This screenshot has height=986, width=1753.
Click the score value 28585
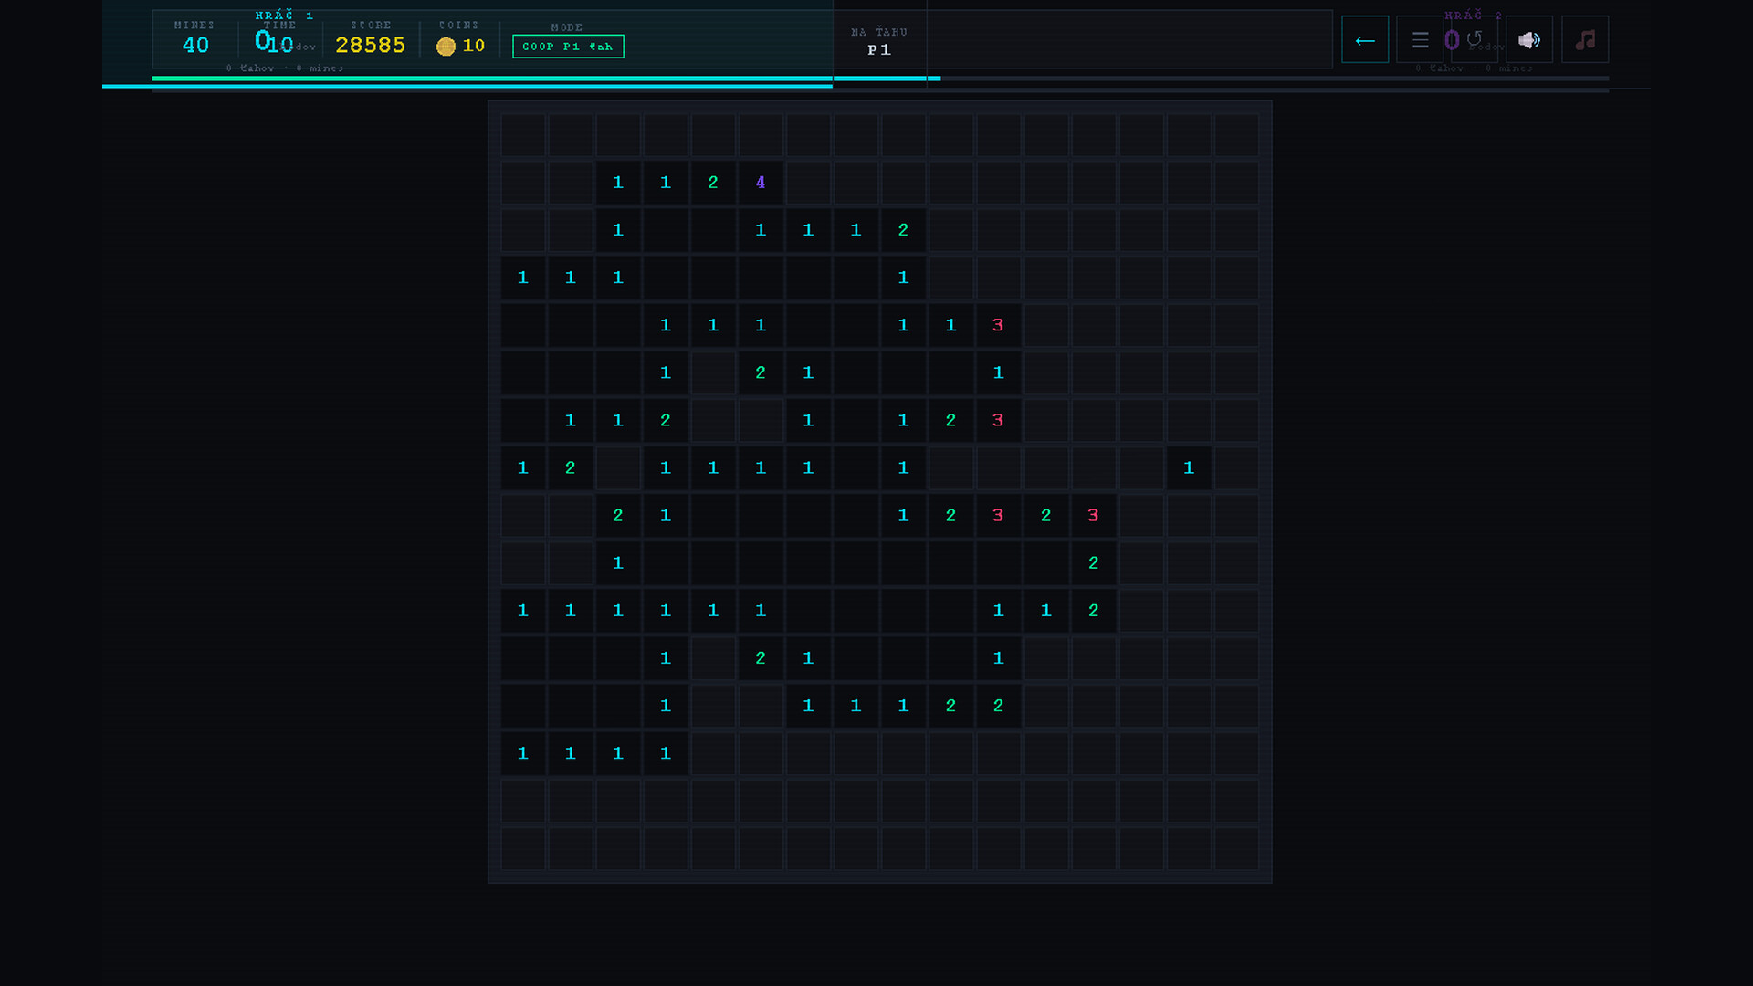coord(370,45)
